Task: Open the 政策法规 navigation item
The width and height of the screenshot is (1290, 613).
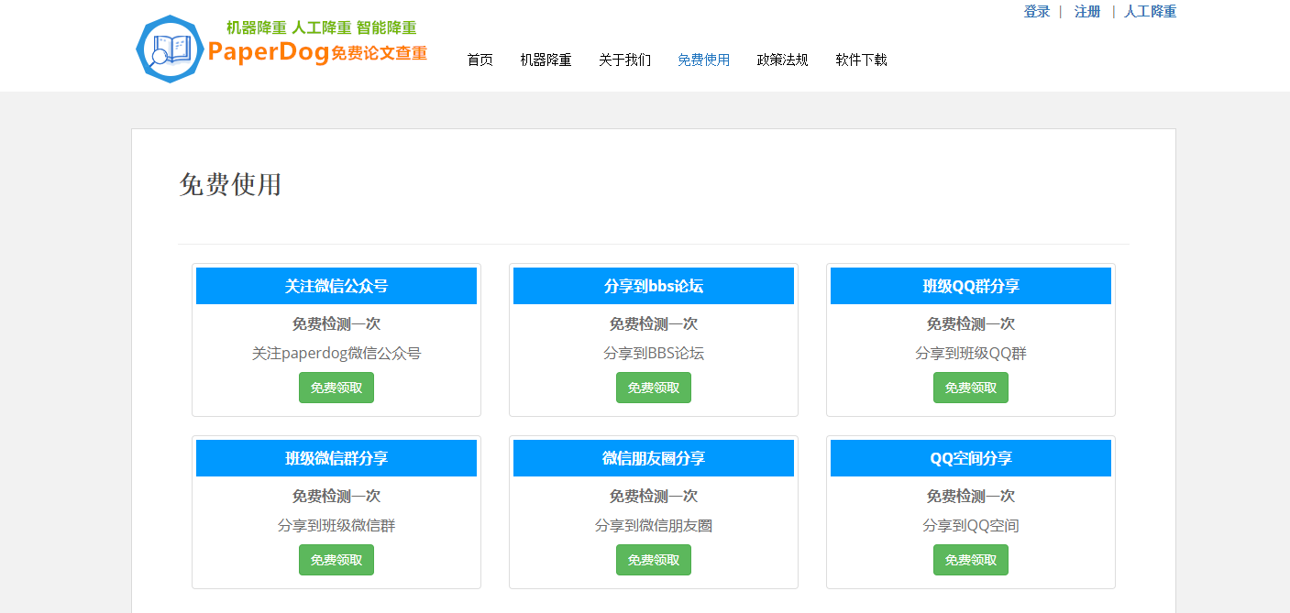Action: coord(782,60)
